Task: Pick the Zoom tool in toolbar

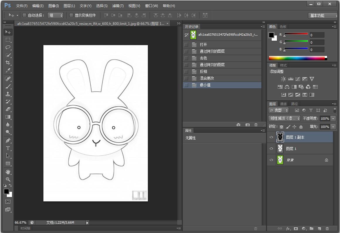Action: pyautogui.click(x=8, y=179)
